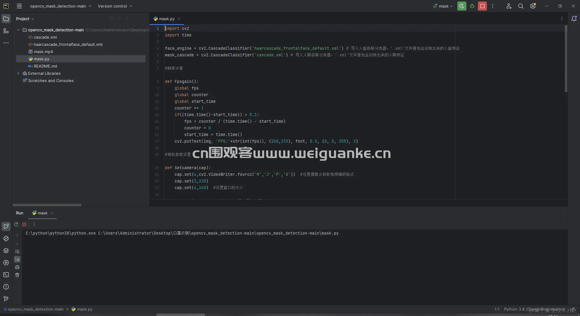Open the Services tool window
Image resolution: width=580 pixels, height=316 pixels.
click(x=6, y=263)
